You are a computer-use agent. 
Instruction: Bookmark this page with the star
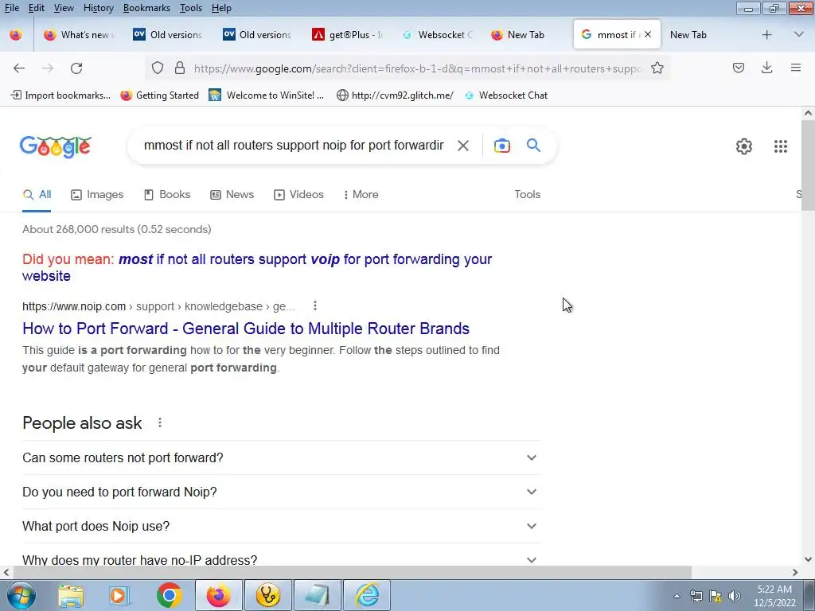[657, 68]
